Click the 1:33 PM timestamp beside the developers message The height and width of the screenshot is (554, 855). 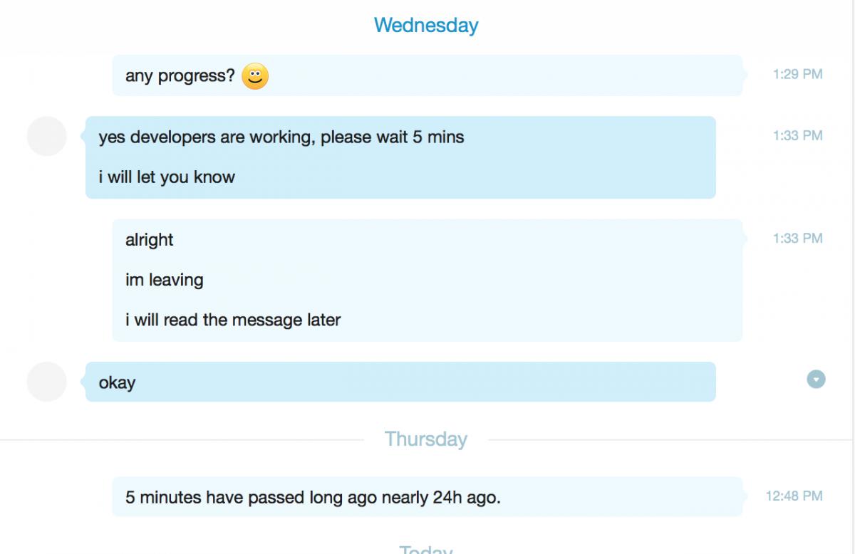[x=798, y=135]
